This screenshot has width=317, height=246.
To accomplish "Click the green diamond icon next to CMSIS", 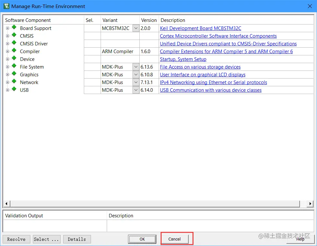I will [x=14, y=35].
